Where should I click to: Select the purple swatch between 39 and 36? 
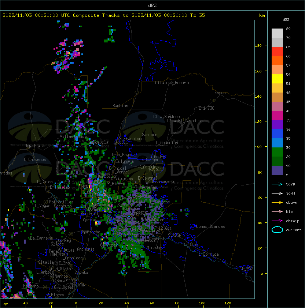pos(277,124)
